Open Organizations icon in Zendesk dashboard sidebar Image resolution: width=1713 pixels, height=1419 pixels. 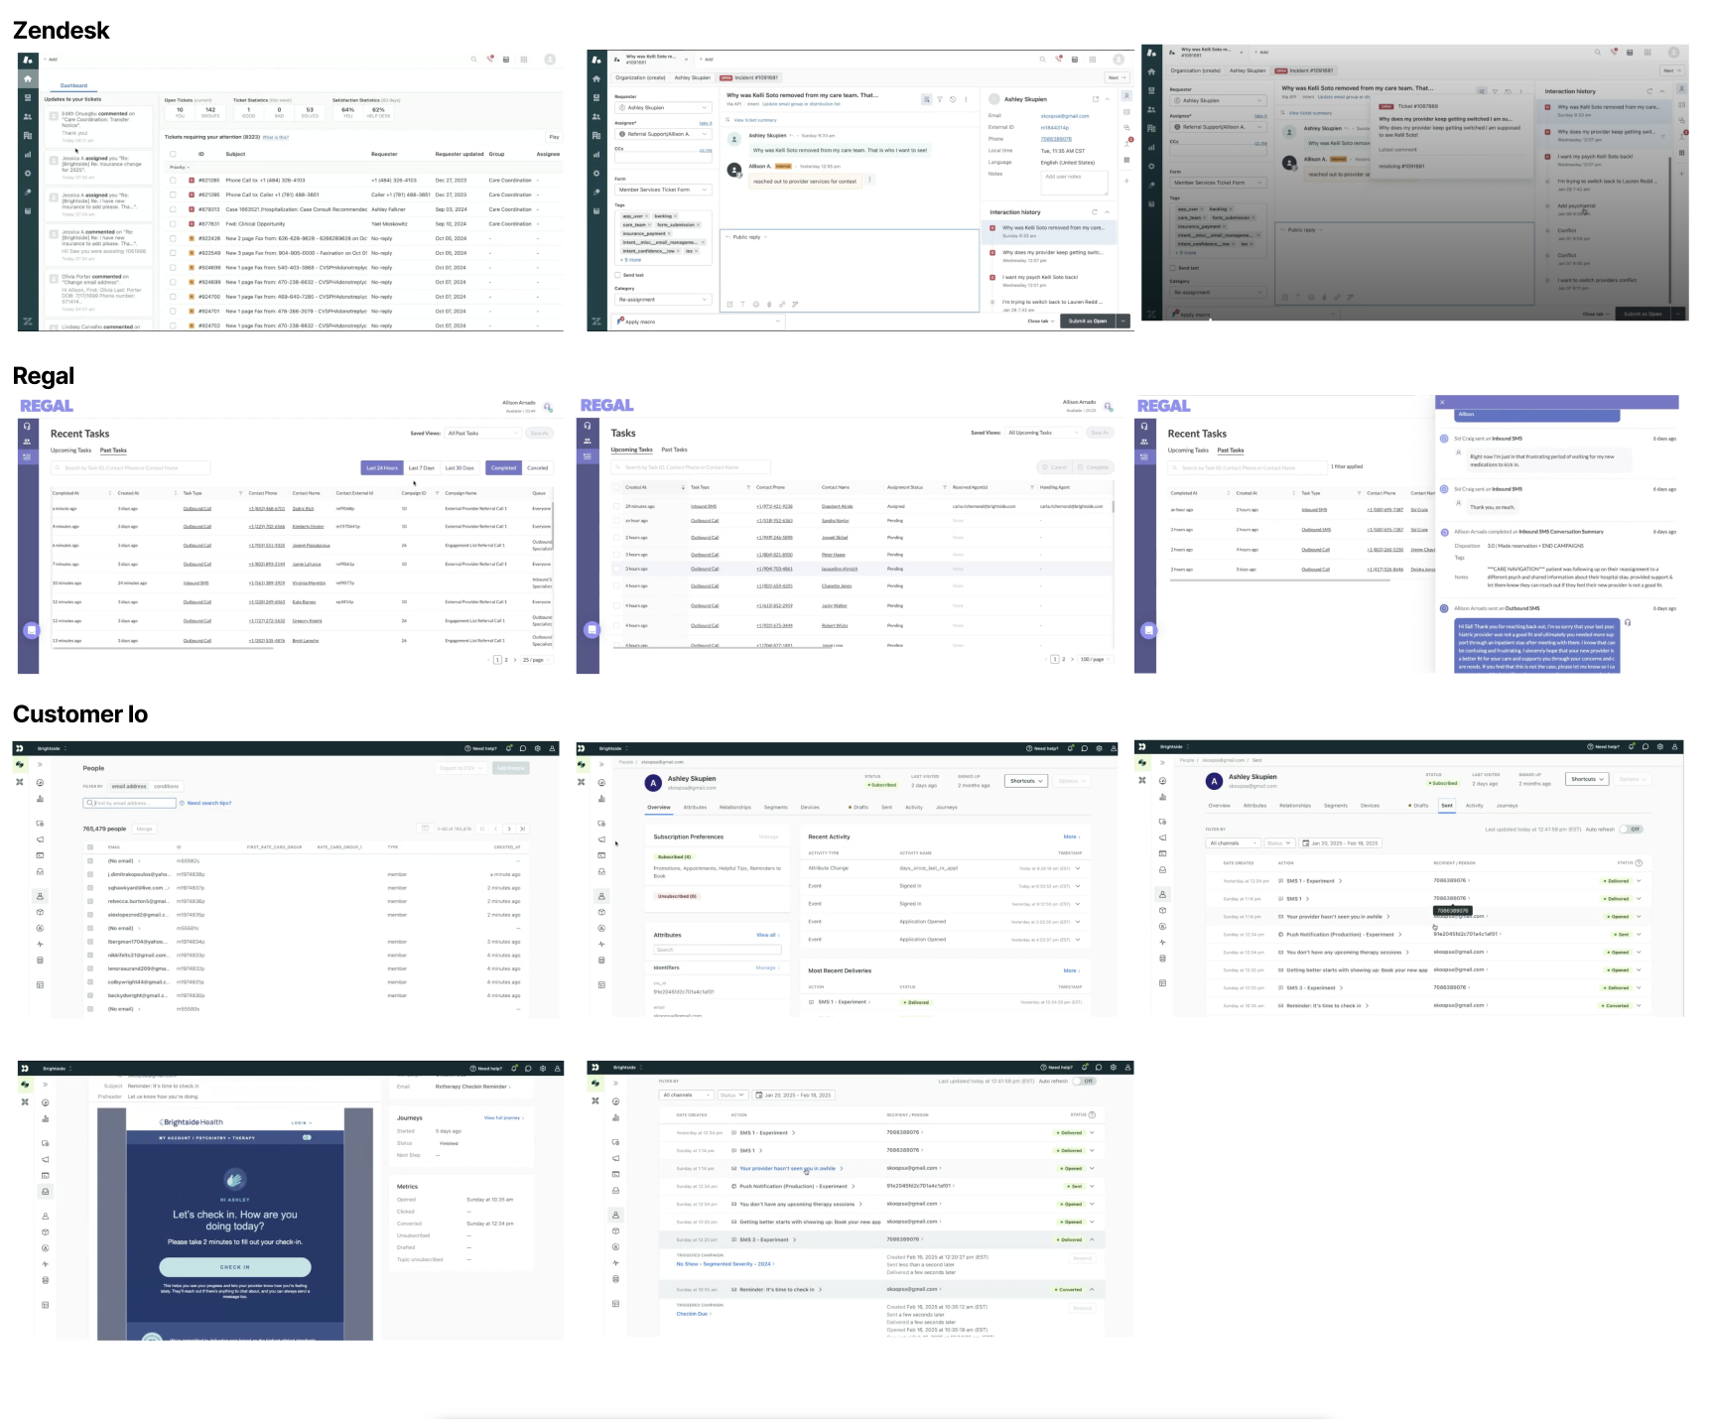click(28, 135)
